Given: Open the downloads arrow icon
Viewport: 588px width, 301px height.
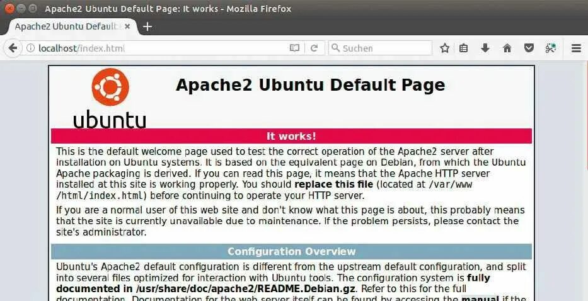Looking at the screenshot, I should coord(485,48).
